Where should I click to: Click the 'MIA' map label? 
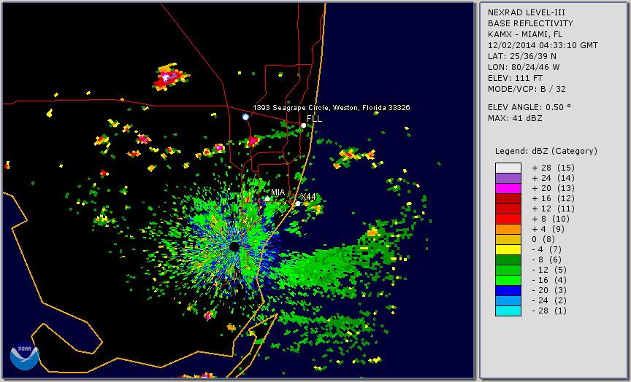[278, 192]
